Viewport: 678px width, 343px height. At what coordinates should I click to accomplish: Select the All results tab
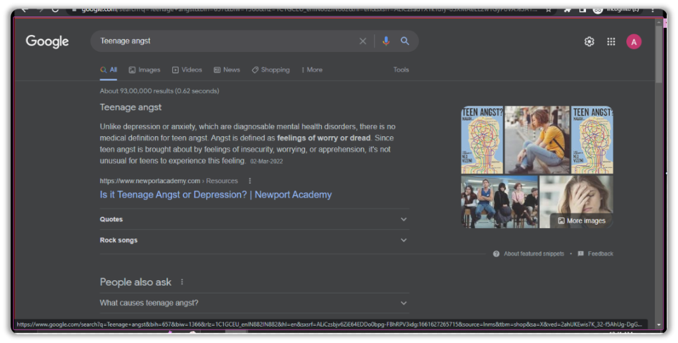pyautogui.click(x=109, y=70)
